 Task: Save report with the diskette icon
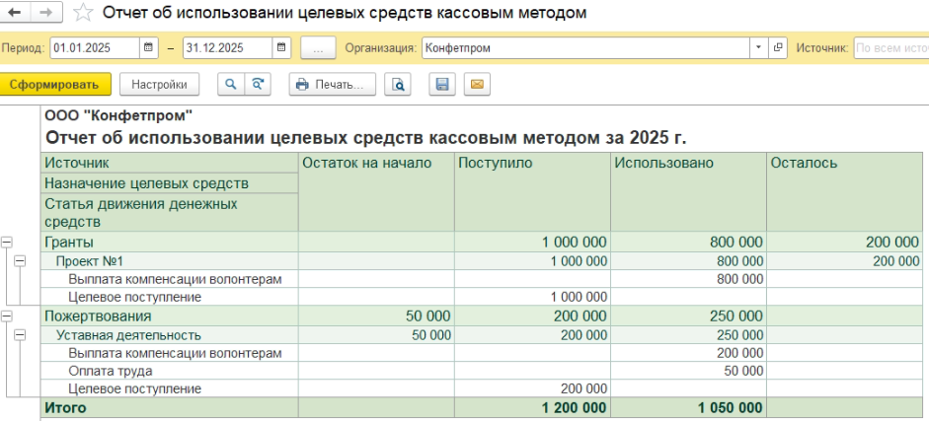point(442,85)
